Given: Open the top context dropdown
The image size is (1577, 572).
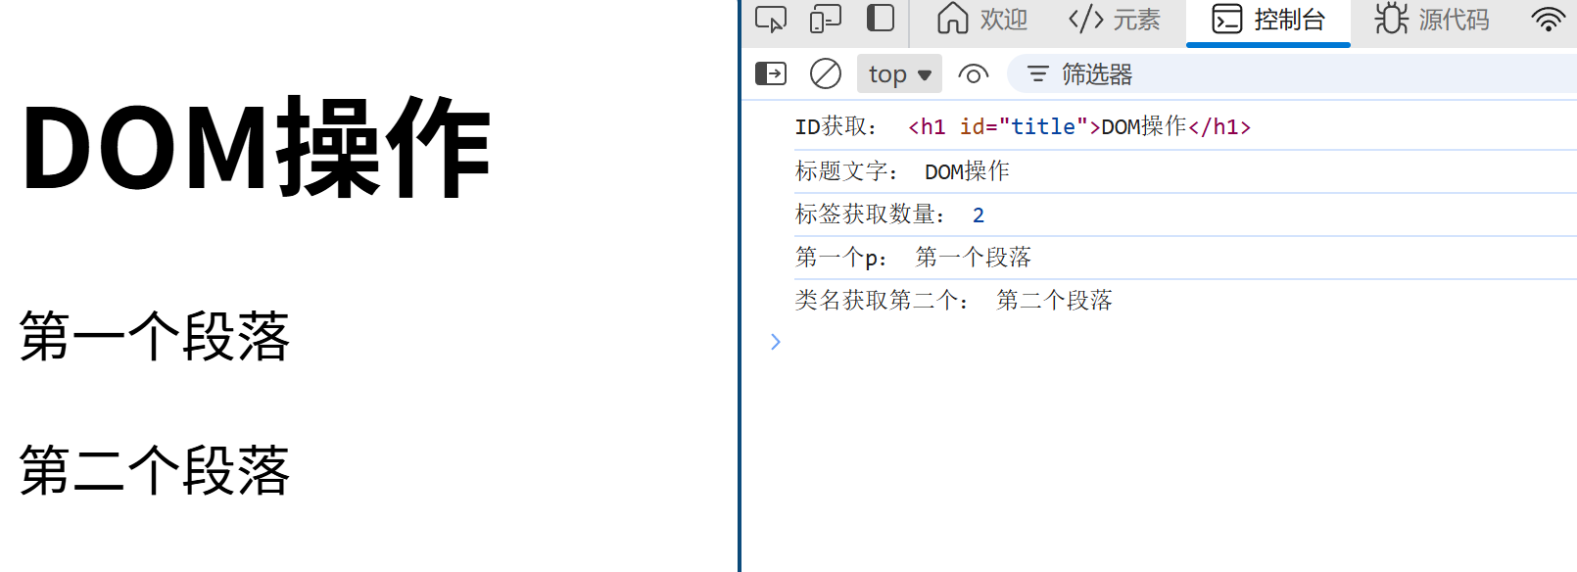Looking at the screenshot, I should pyautogui.click(x=899, y=73).
